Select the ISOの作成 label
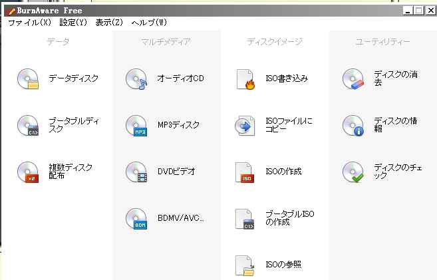Screen dimensions: 437x280 coord(283,172)
